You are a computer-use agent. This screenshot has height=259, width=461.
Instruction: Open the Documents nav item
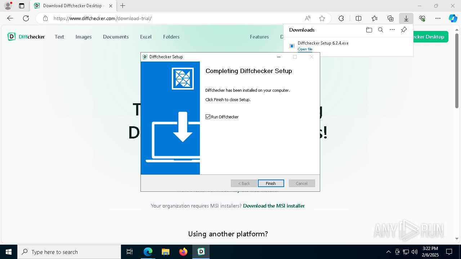click(116, 37)
